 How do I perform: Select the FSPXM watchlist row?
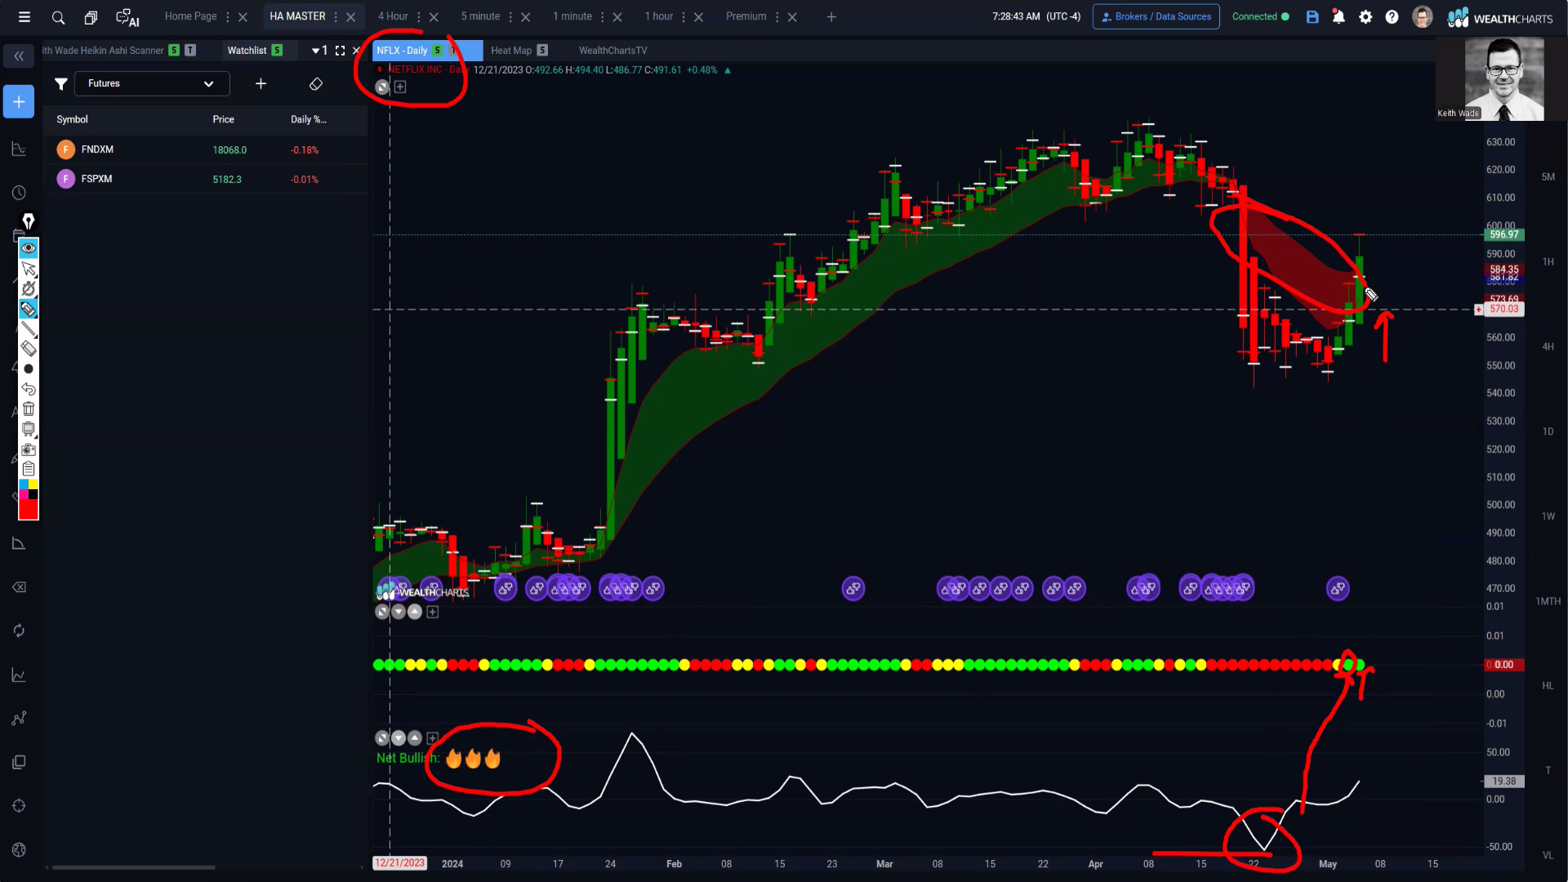204,179
